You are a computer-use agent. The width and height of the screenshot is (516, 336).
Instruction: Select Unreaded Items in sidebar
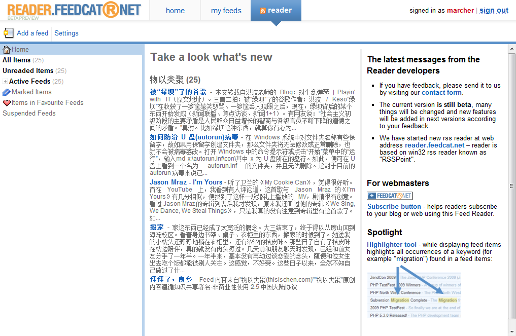click(28, 70)
